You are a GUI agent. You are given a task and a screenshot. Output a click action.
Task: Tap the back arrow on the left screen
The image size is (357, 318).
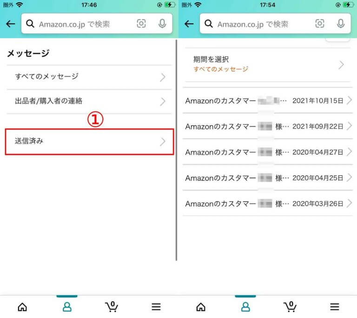[x=10, y=24]
